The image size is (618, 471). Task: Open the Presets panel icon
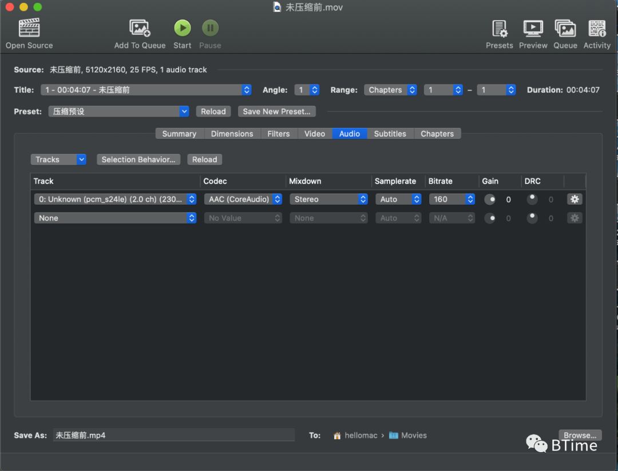pos(499,28)
